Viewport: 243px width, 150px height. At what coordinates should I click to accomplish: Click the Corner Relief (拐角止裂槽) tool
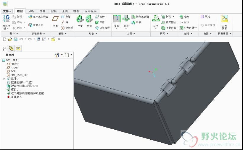coord(140,17)
